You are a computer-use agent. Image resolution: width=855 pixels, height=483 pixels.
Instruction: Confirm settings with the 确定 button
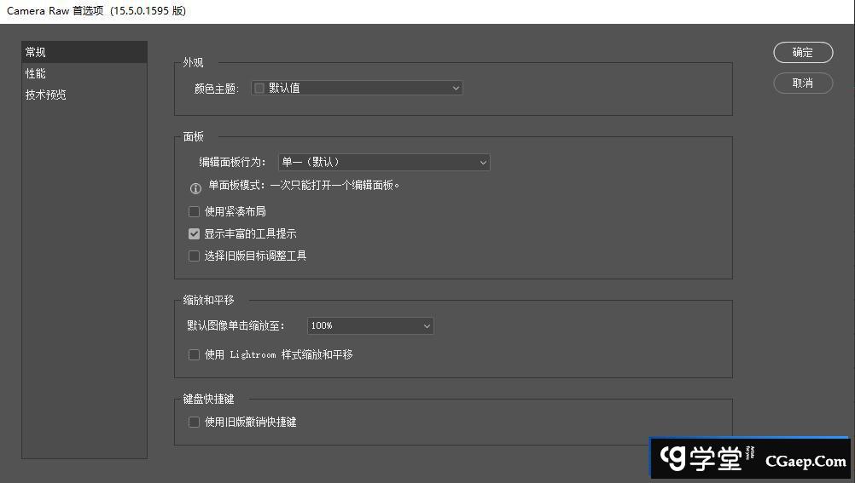pos(802,52)
